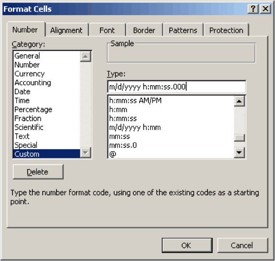
Task: Select the Patterns tab
Action: pyautogui.click(x=183, y=30)
